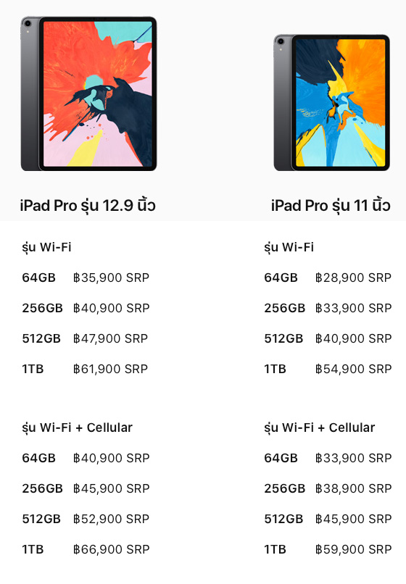Click the 12.9-inch รุ่น Wi-Fi section label
This screenshot has height=584, width=406.
coord(46,247)
